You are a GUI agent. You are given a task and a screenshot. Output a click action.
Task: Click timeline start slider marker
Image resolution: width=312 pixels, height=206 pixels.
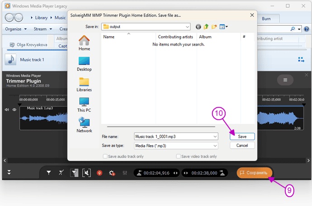(19, 105)
